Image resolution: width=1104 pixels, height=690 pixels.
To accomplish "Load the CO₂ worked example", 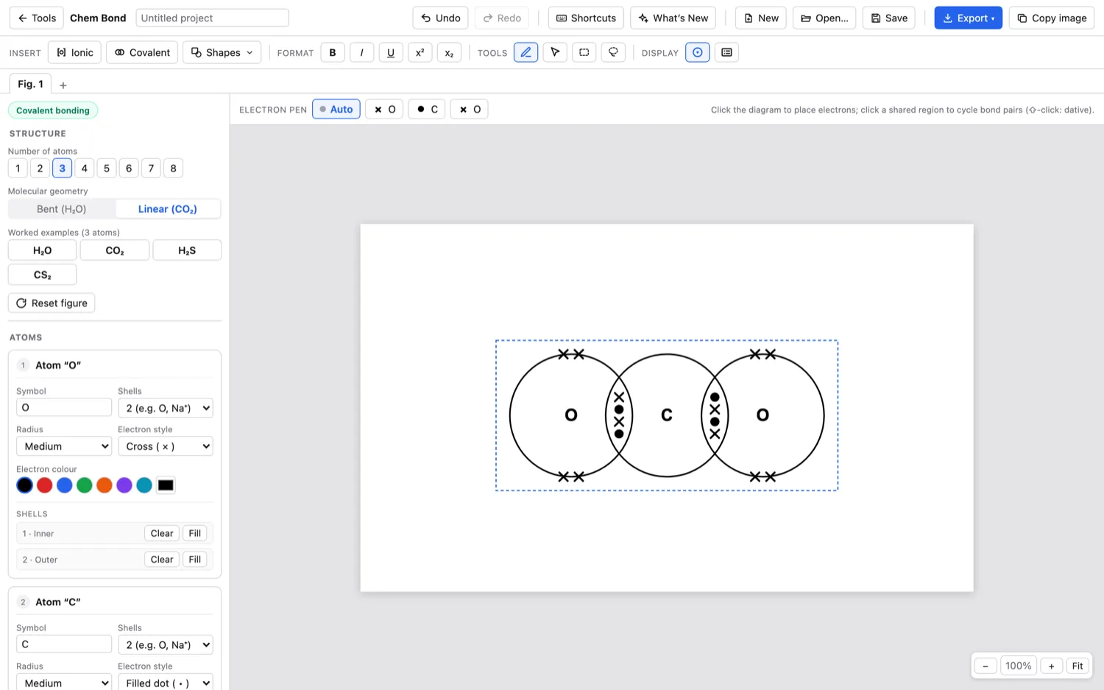I will 115,250.
